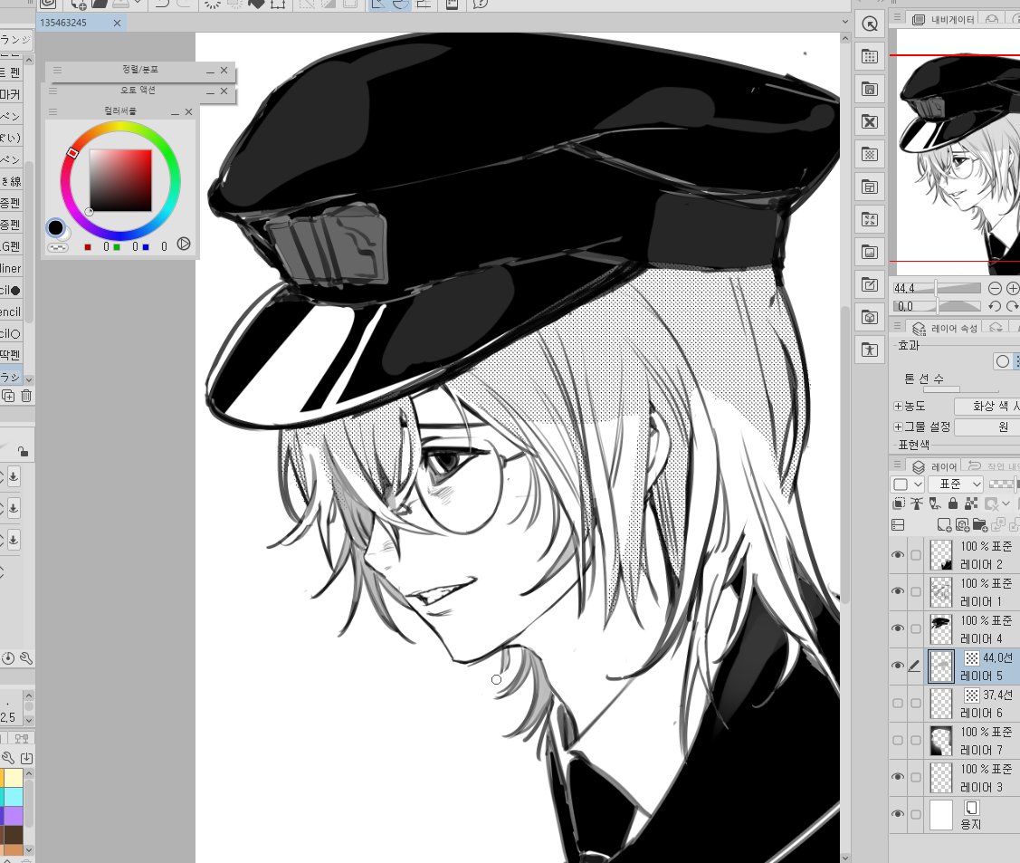1020x863 pixels.
Task: Select the 마커 sub tool
Action: [11, 94]
